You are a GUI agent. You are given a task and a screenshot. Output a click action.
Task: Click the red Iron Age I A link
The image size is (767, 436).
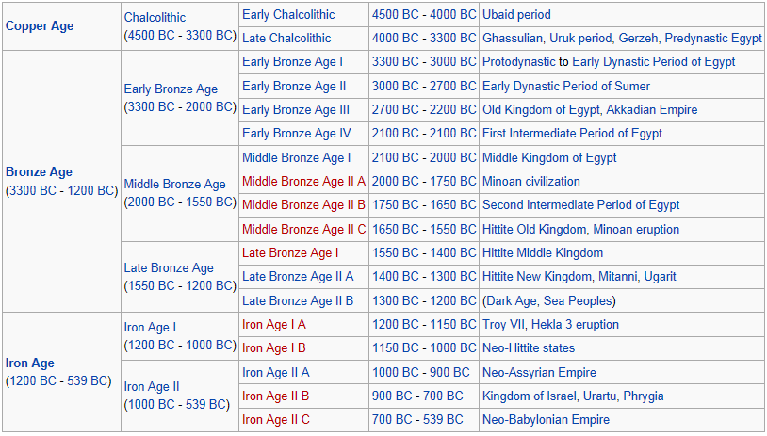point(274,324)
